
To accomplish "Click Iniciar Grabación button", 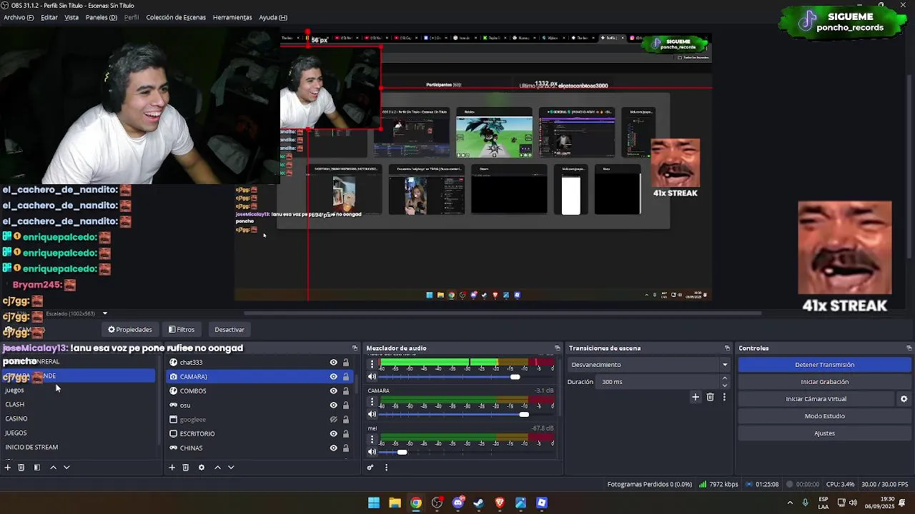I will pos(824,382).
